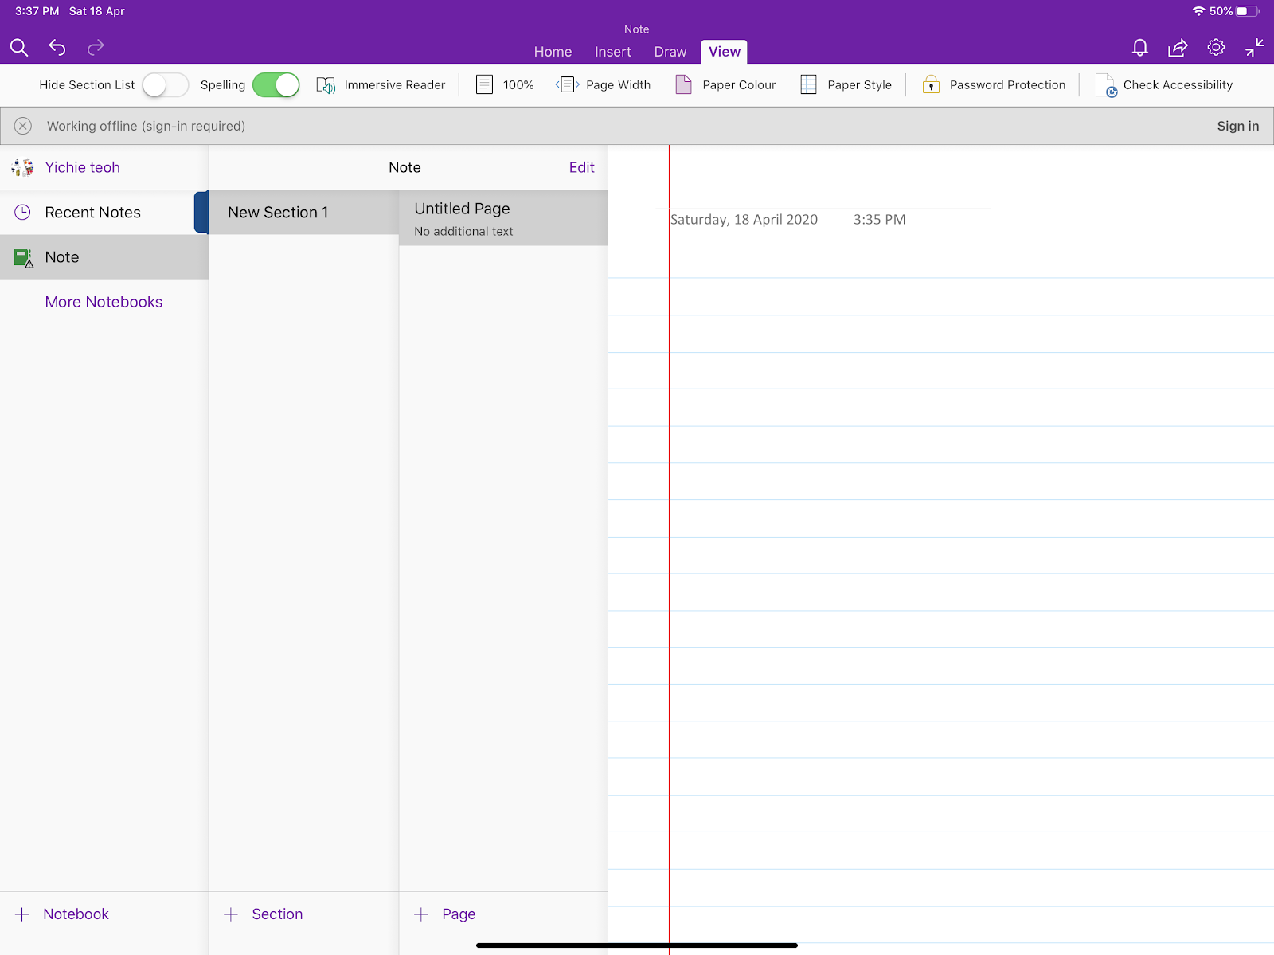The height and width of the screenshot is (955, 1274).
Task: Select the green Note notebook icon
Action: 23,257
